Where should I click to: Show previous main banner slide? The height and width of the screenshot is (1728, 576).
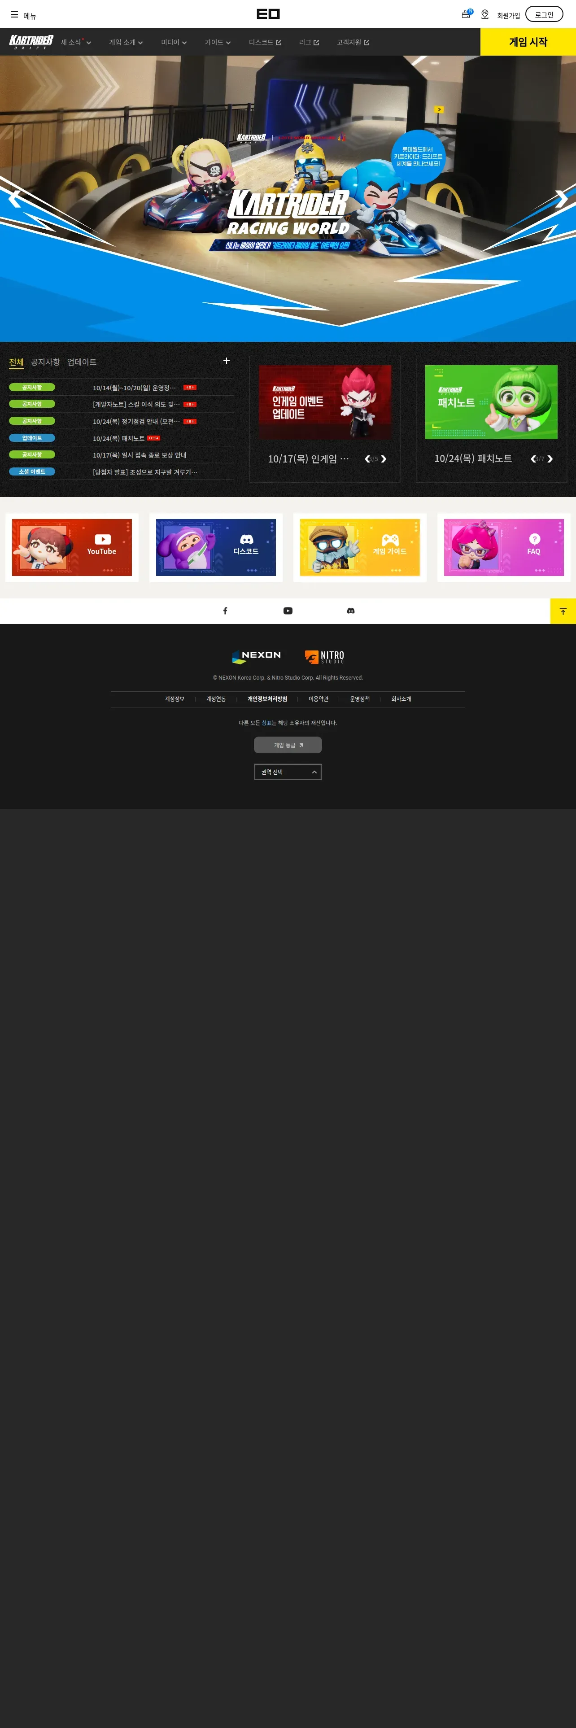pos(15,199)
